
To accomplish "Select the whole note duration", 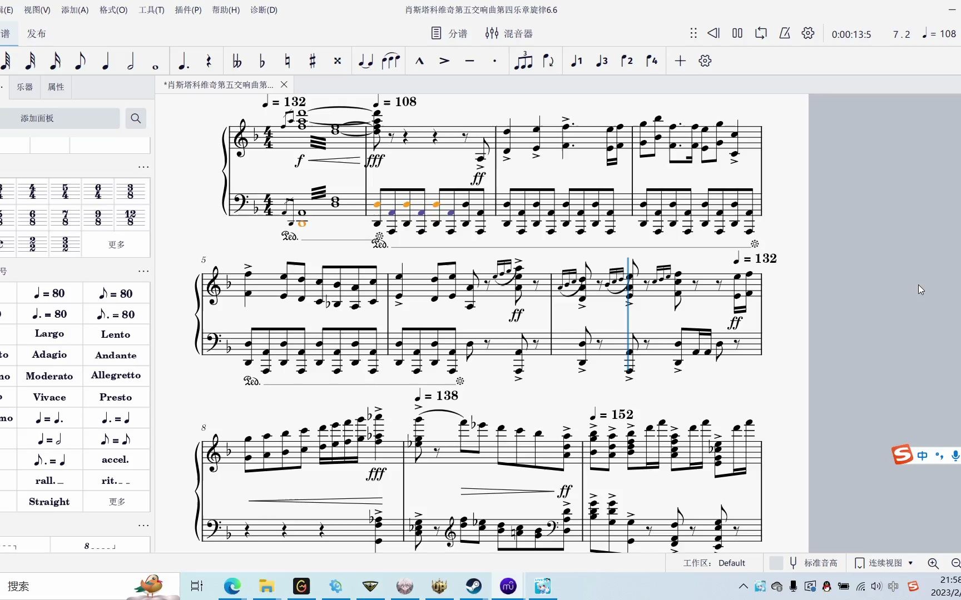I will 155,67.
